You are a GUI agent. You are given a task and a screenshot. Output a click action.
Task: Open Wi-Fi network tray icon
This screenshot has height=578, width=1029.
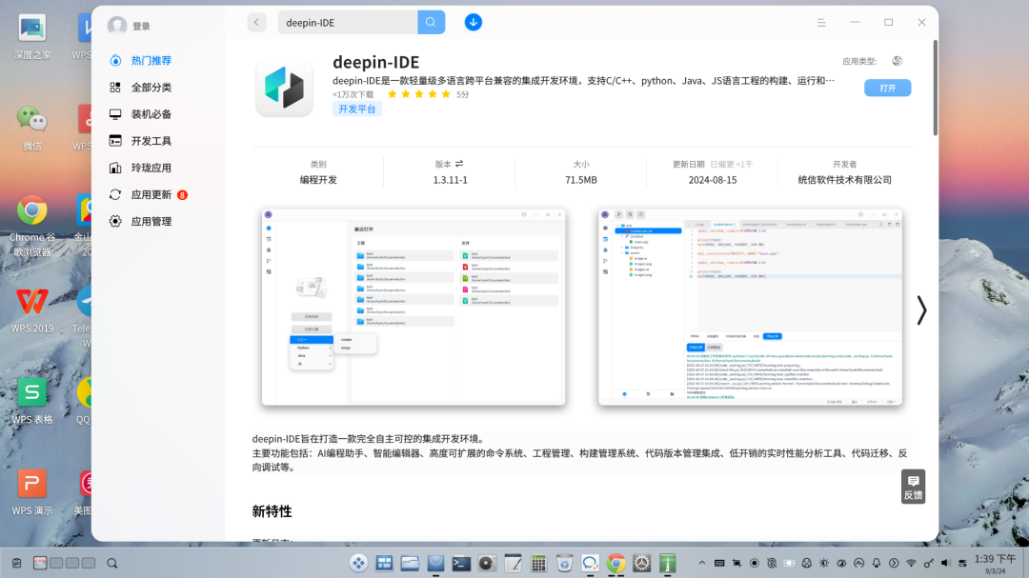click(911, 563)
